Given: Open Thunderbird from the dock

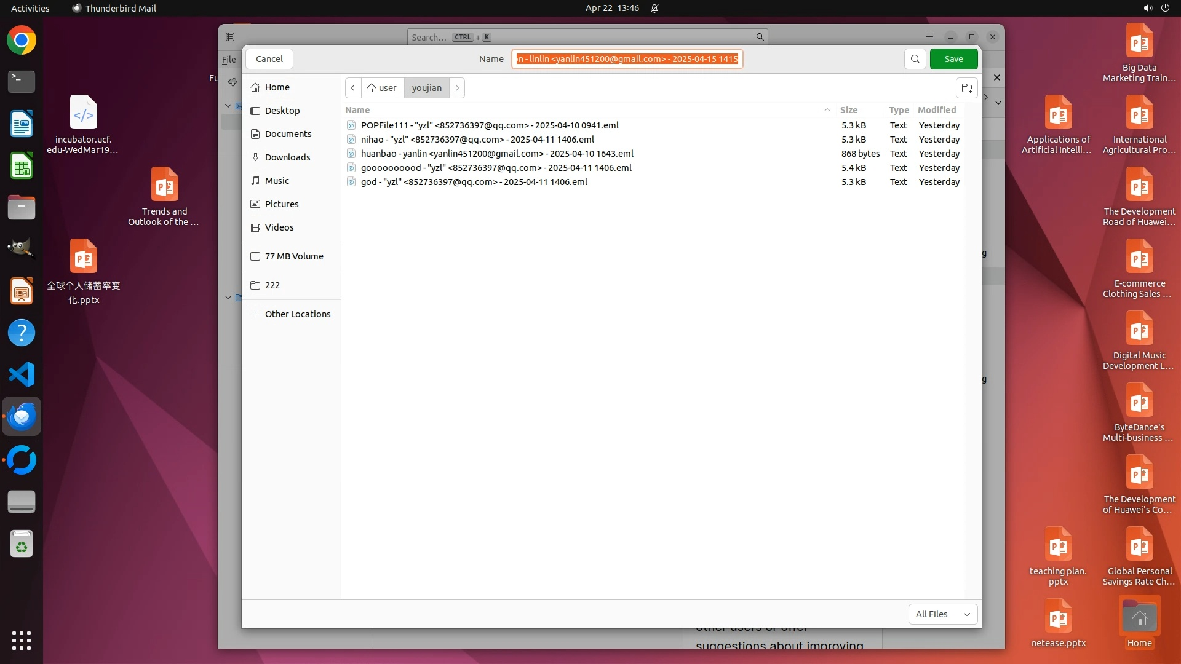Looking at the screenshot, I should coord(22,417).
